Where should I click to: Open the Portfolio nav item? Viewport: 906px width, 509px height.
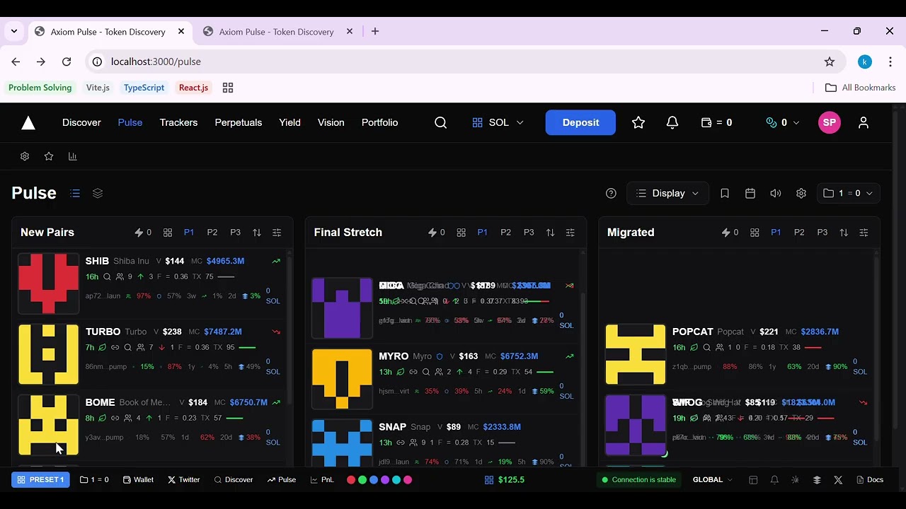coord(380,123)
